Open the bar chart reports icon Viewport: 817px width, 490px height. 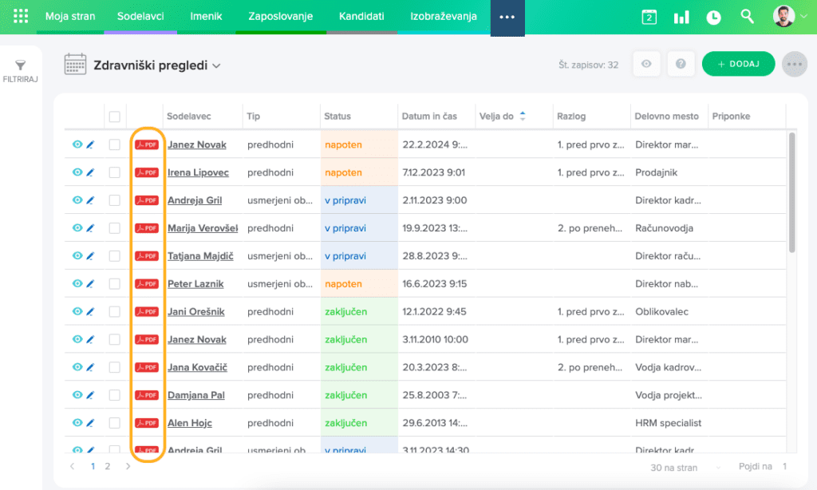point(681,17)
